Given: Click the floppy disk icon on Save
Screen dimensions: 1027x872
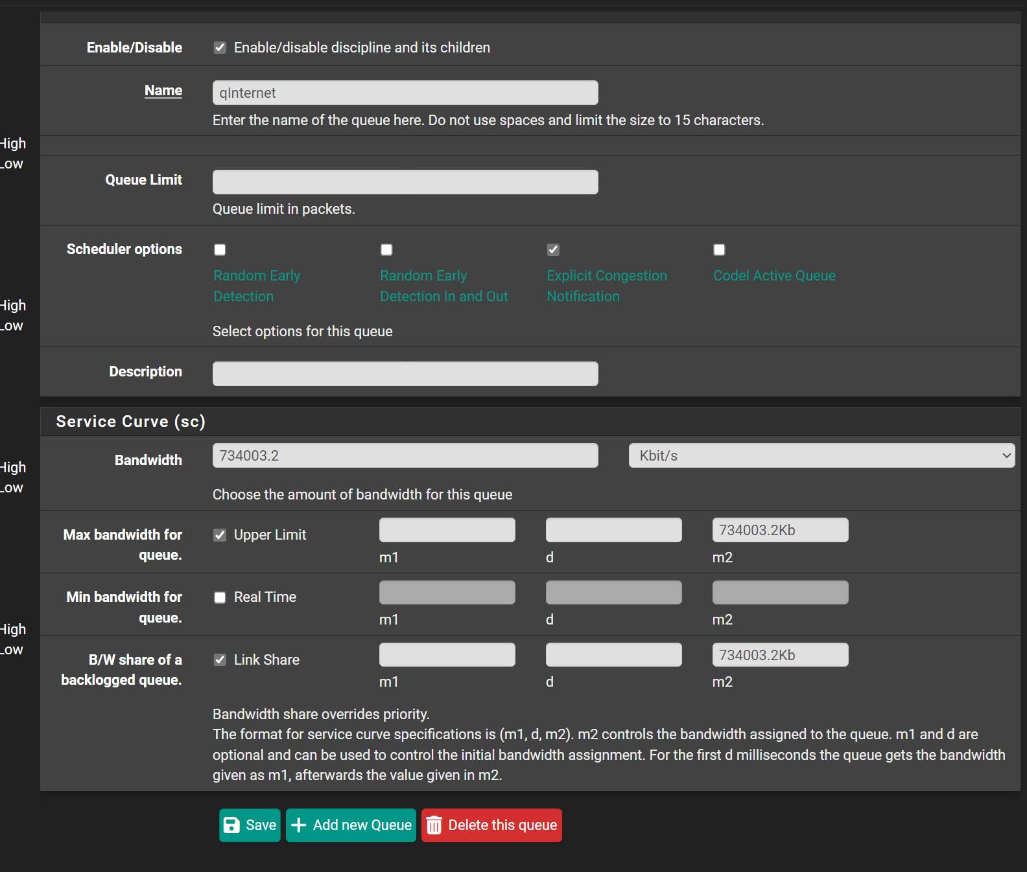Looking at the screenshot, I should (231, 825).
